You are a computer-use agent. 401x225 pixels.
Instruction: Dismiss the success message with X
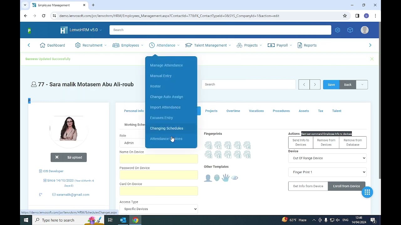coord(372,59)
